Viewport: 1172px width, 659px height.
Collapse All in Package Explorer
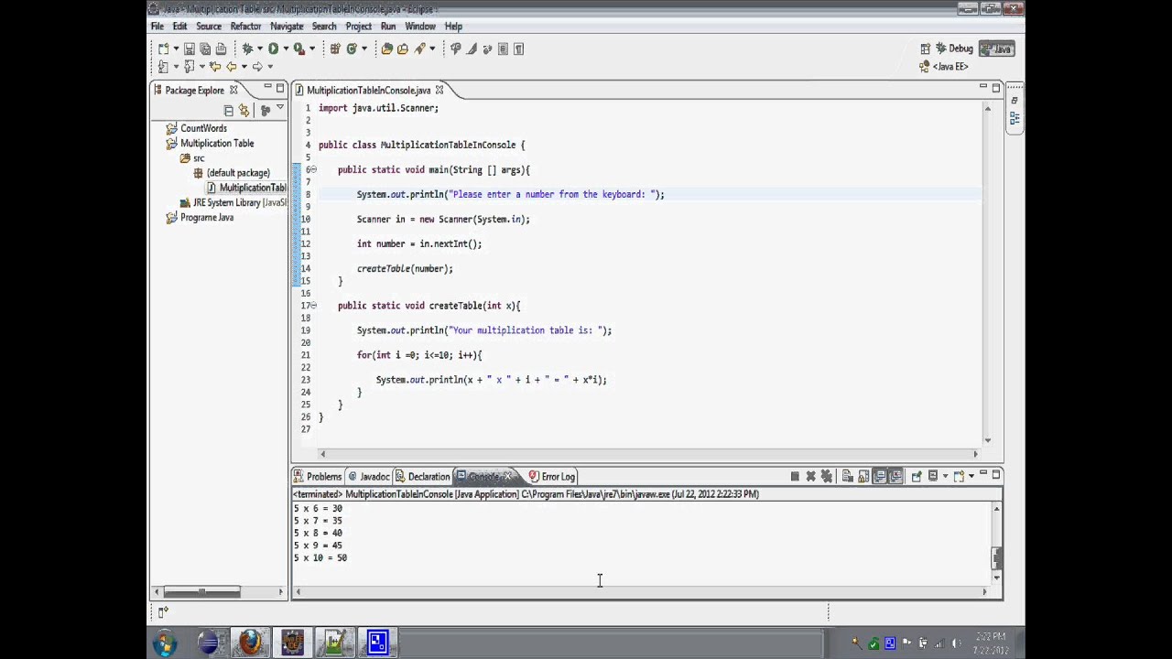pyautogui.click(x=229, y=110)
